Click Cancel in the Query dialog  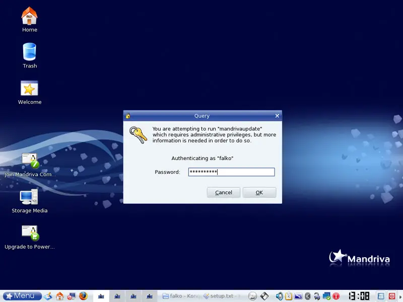(224, 192)
